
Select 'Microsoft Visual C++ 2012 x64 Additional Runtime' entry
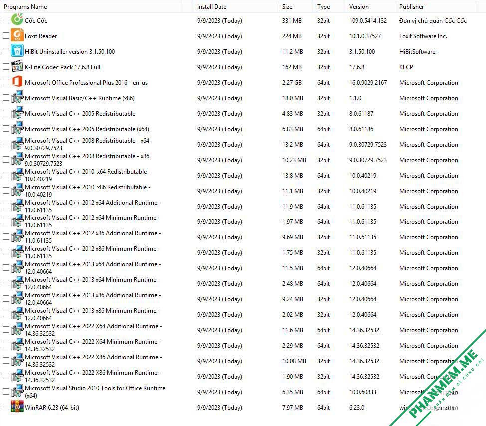[x=93, y=206]
